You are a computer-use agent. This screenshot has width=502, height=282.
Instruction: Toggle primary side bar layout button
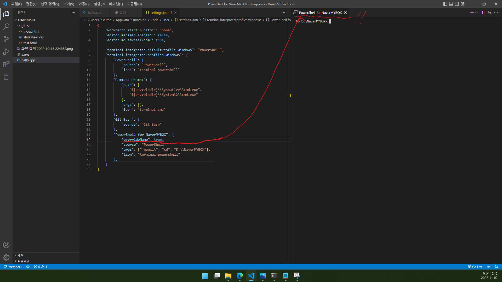(x=445, y=4)
